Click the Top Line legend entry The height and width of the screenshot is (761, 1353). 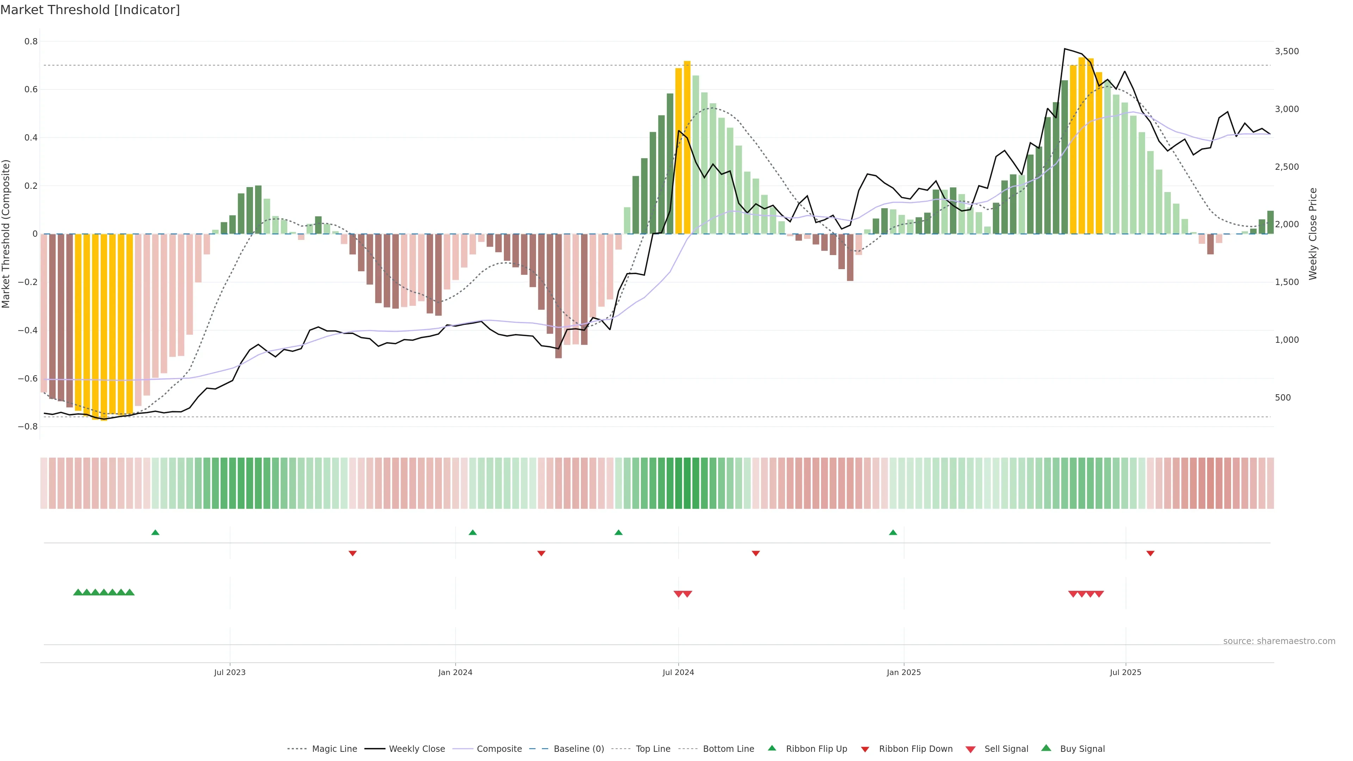pyautogui.click(x=653, y=749)
